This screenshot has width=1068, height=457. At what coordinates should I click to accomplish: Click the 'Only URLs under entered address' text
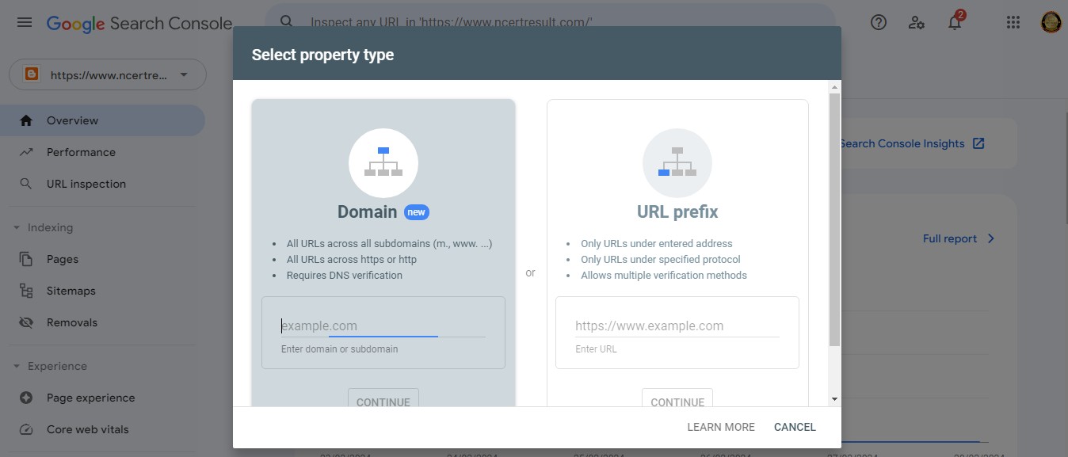tap(657, 244)
